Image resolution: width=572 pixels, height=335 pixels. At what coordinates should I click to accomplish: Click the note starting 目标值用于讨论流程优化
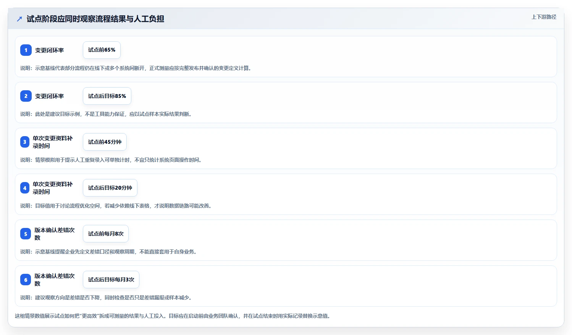pos(116,206)
